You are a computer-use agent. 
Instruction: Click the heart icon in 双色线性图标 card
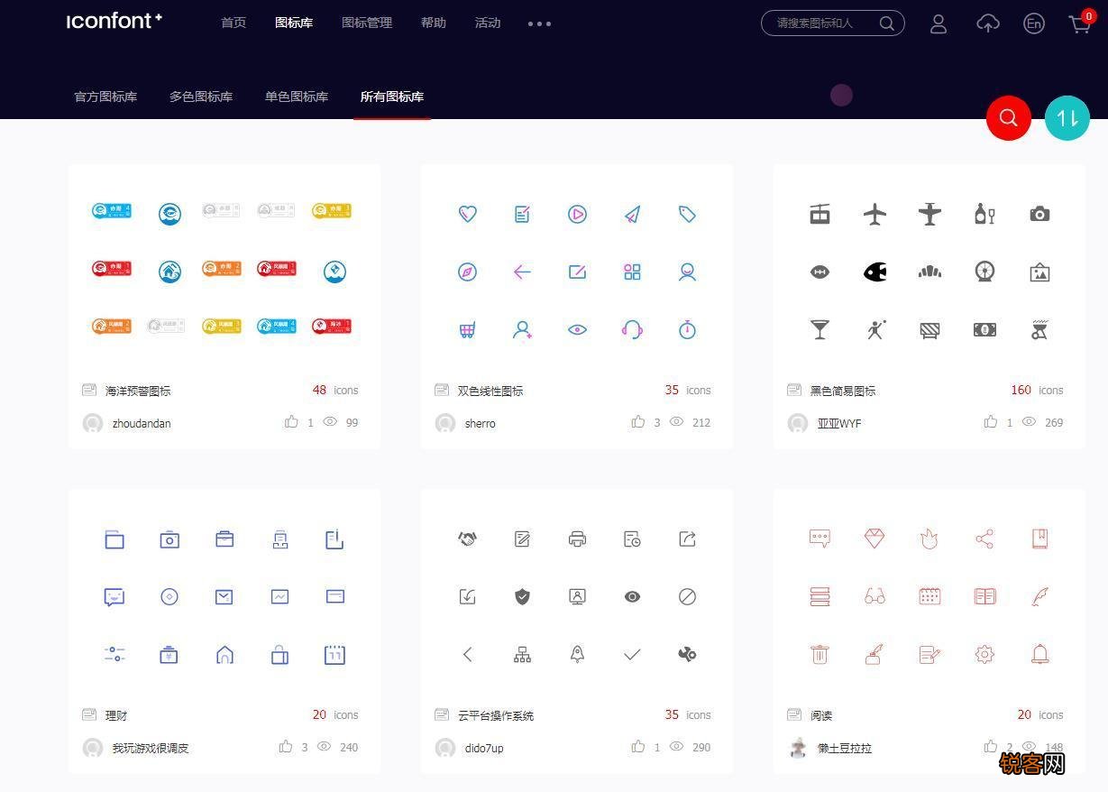coord(467,214)
